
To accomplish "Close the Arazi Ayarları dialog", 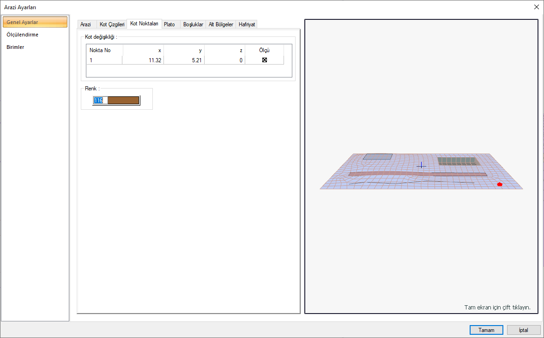I will pyautogui.click(x=536, y=7).
